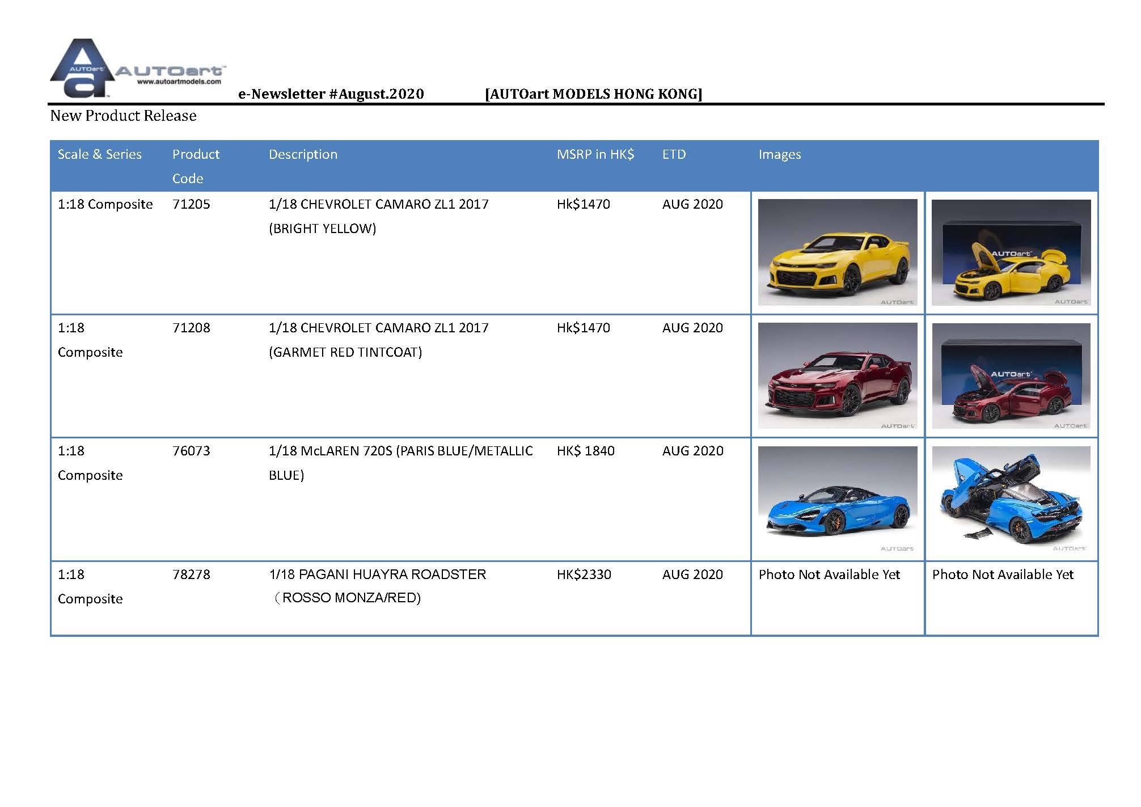Click the HK$ 1840 price

586,451
